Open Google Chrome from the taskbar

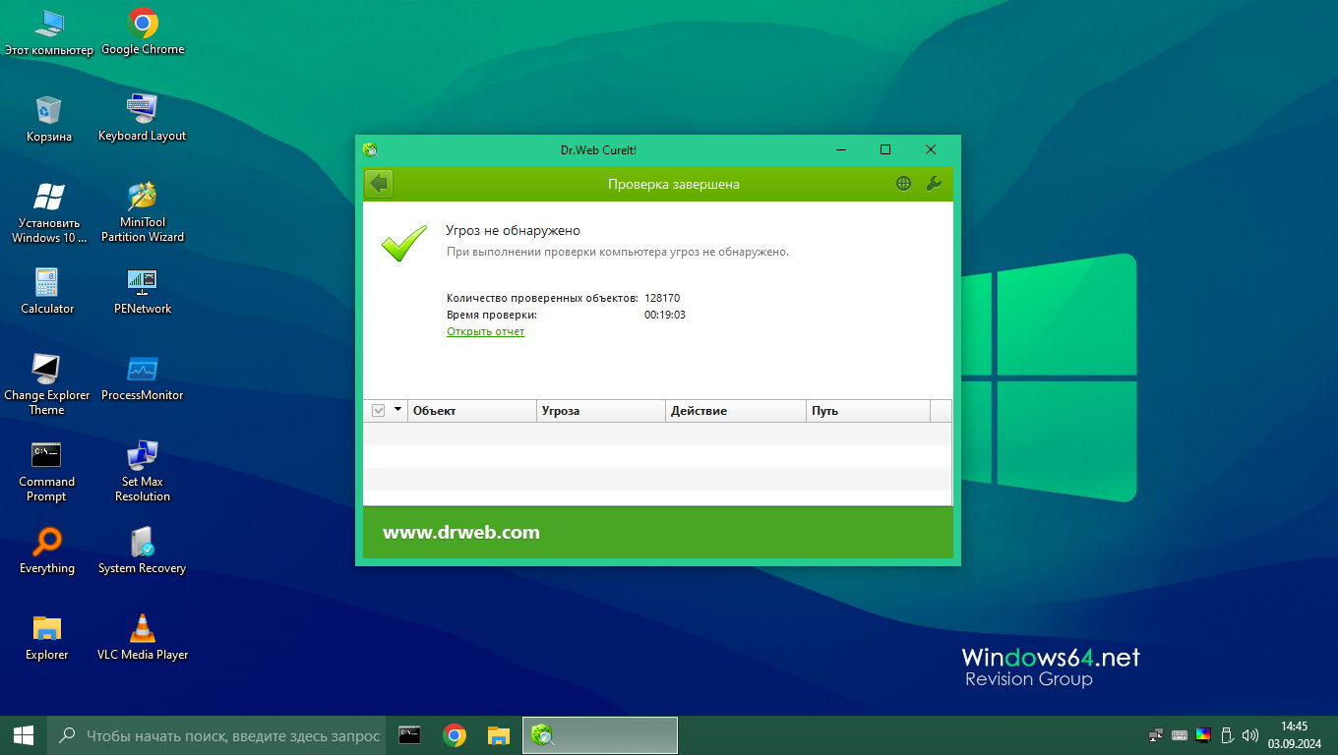pos(455,735)
